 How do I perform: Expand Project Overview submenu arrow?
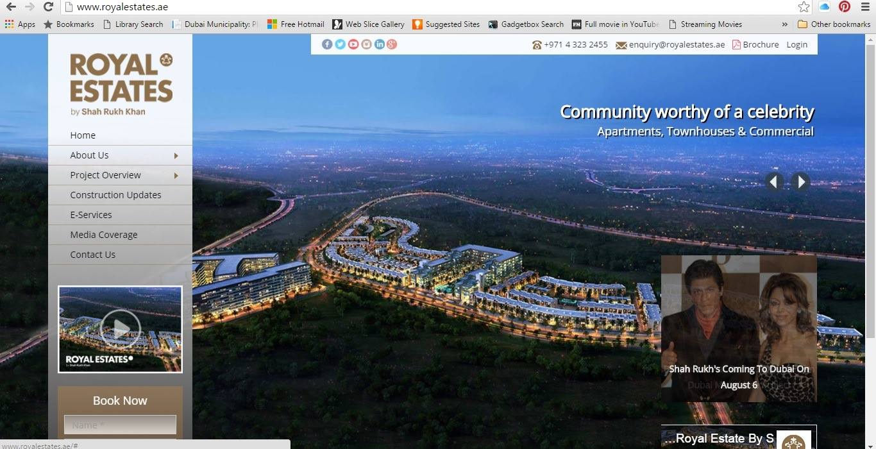tap(176, 176)
